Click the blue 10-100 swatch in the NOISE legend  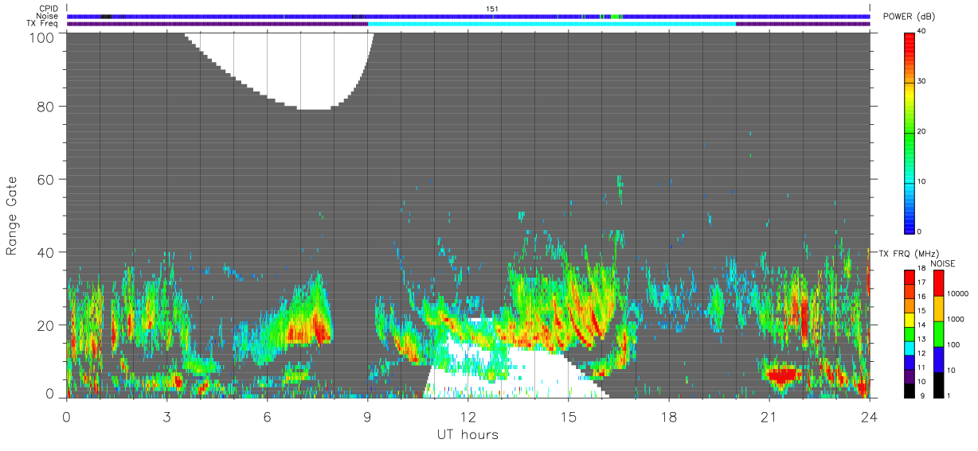point(937,359)
